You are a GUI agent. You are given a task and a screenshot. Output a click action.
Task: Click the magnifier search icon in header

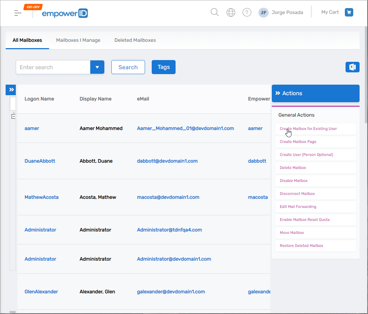point(215,13)
